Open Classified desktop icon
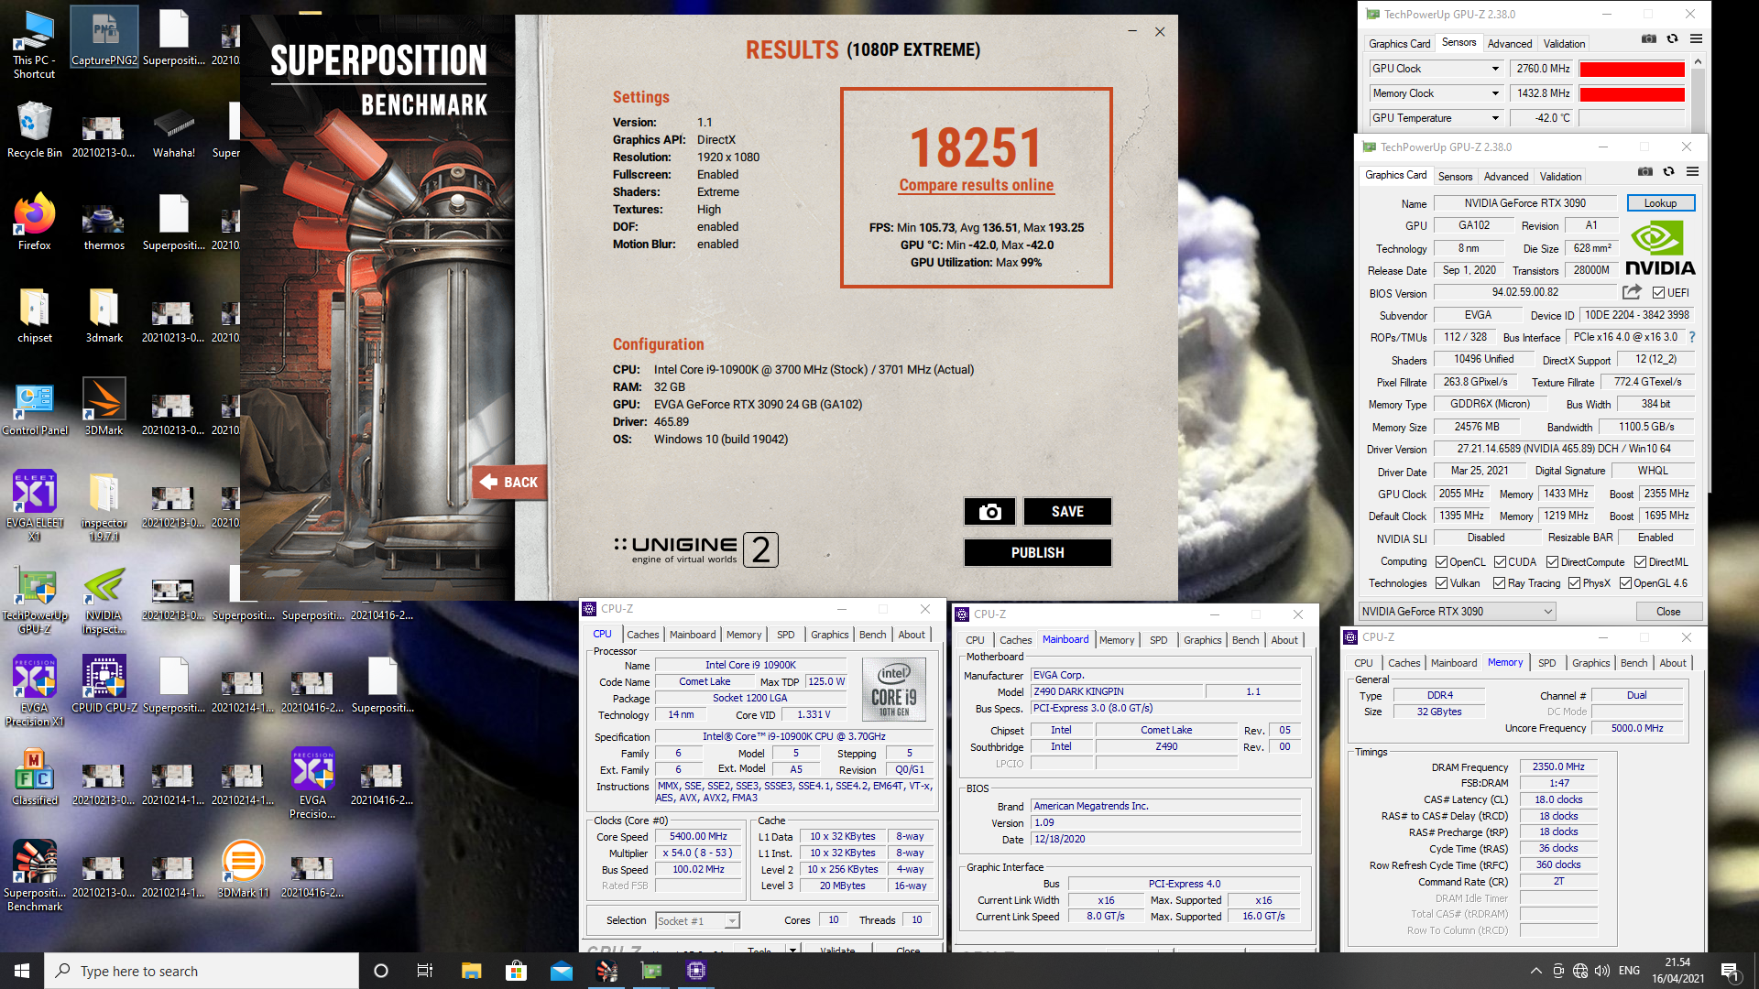1759x989 pixels. coord(35,777)
